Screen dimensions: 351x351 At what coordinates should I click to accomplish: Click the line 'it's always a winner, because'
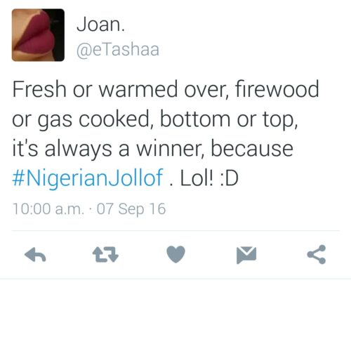[152, 149]
